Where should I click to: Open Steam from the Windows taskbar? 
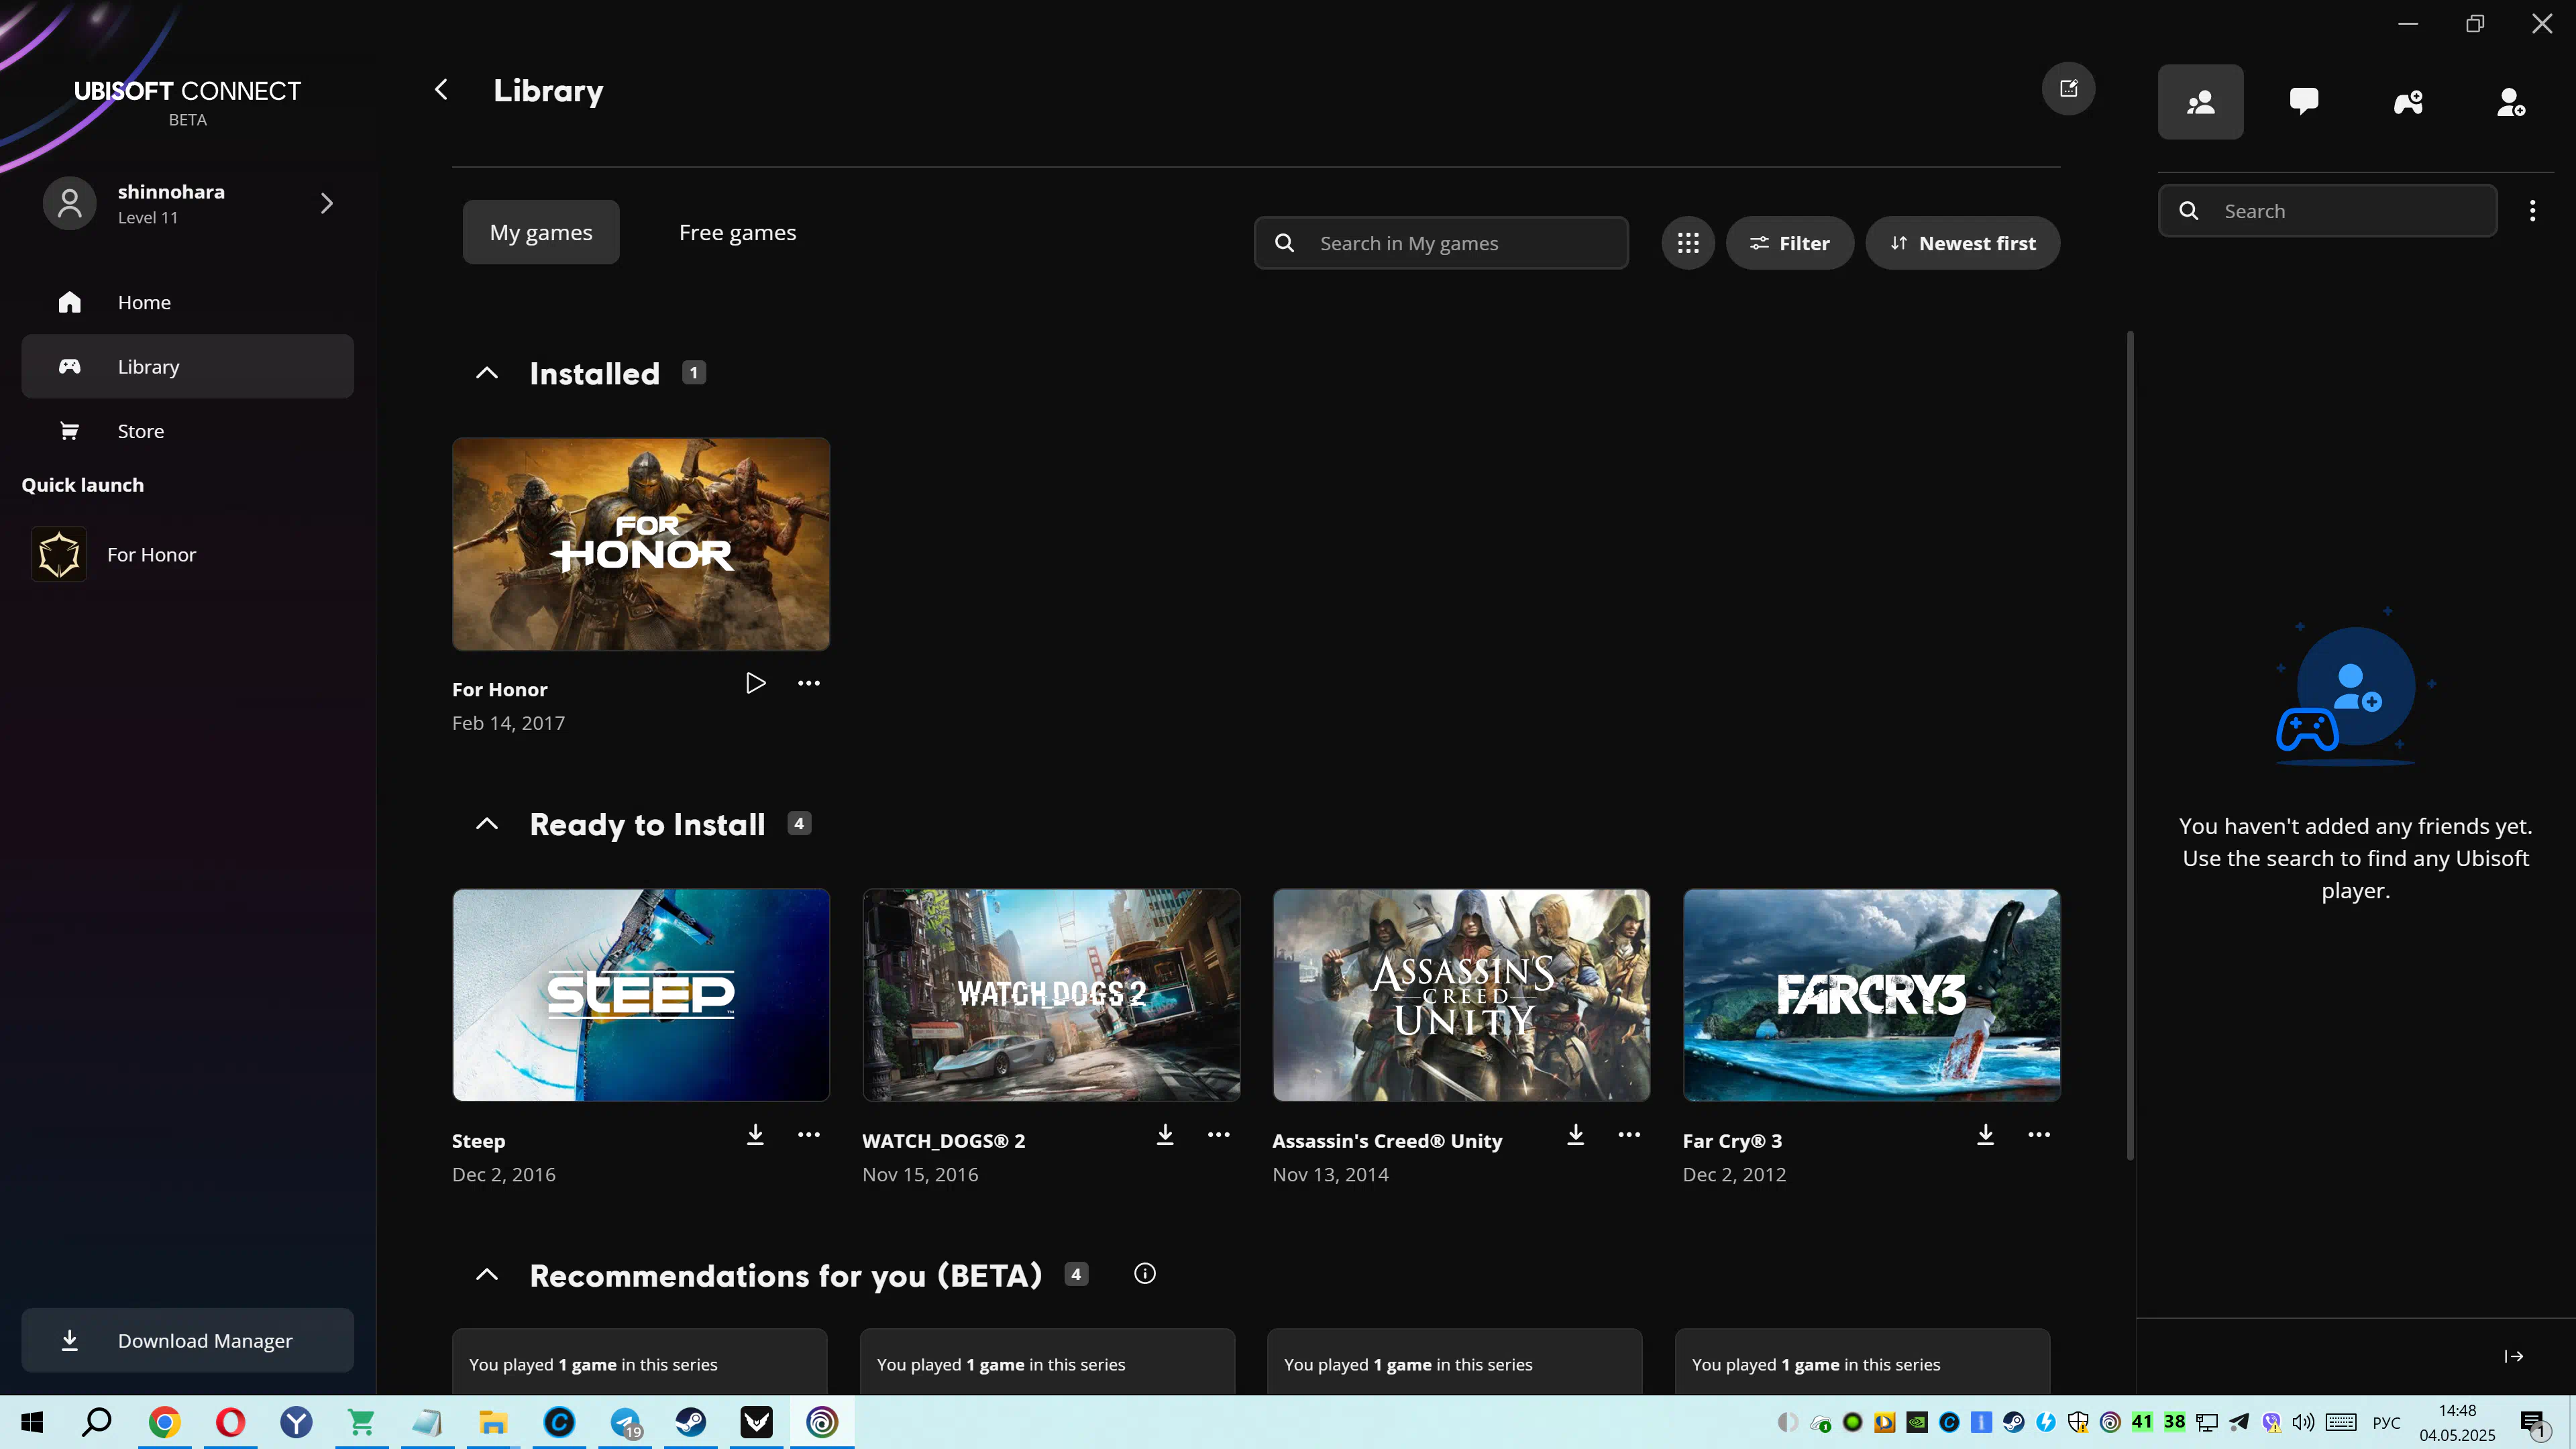pos(691,1421)
